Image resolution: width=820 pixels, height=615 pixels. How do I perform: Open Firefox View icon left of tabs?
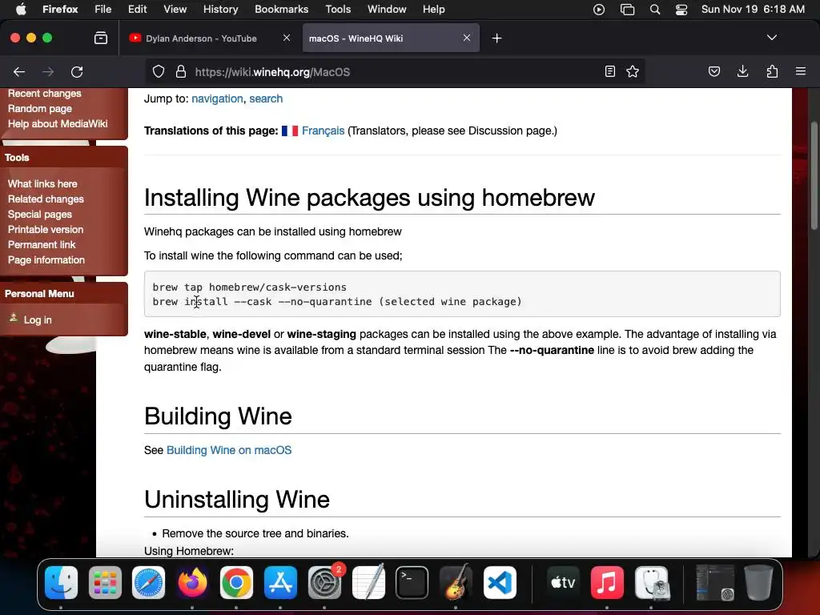pos(100,38)
